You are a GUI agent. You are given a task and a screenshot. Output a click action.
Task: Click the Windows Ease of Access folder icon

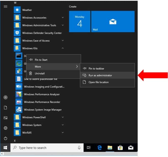(x=17, y=41)
